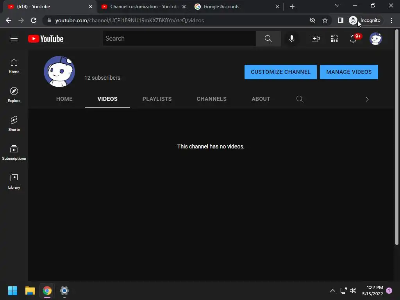Toggle the browser side panel icon

point(340,20)
